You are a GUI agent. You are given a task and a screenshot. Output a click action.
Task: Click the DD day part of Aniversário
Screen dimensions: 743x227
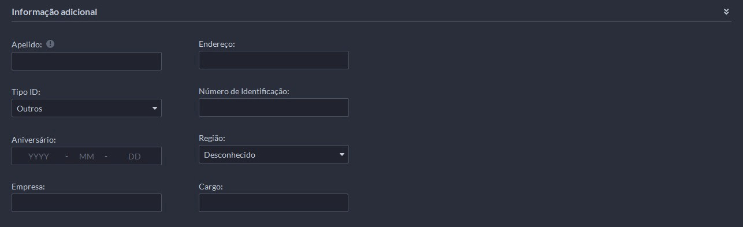135,157
